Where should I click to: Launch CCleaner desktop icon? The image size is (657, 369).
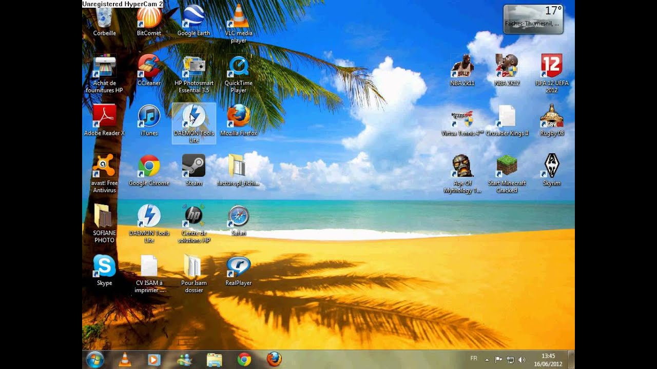[149, 70]
